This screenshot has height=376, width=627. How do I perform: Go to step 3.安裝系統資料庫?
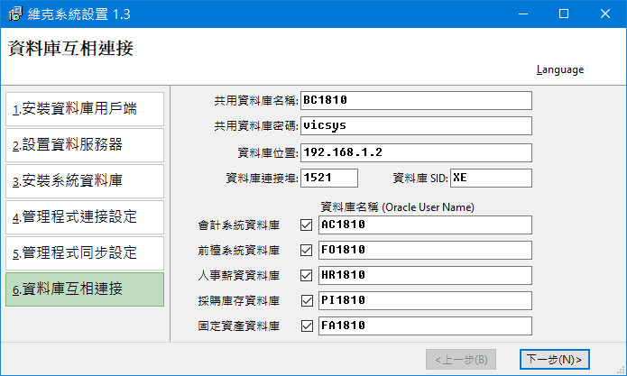coord(85,181)
